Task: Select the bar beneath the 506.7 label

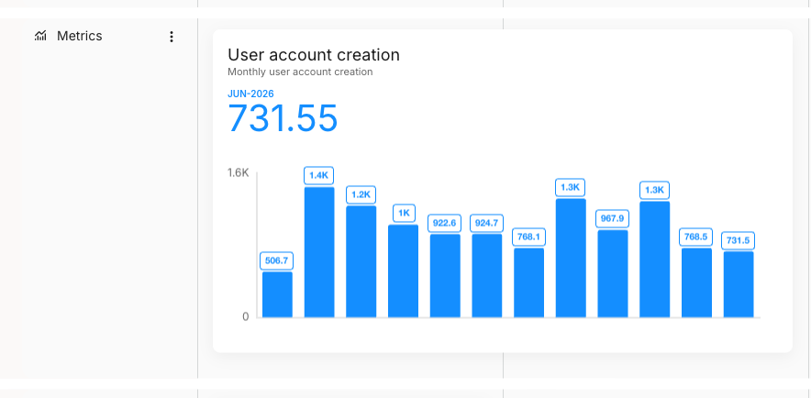Action: click(277, 294)
